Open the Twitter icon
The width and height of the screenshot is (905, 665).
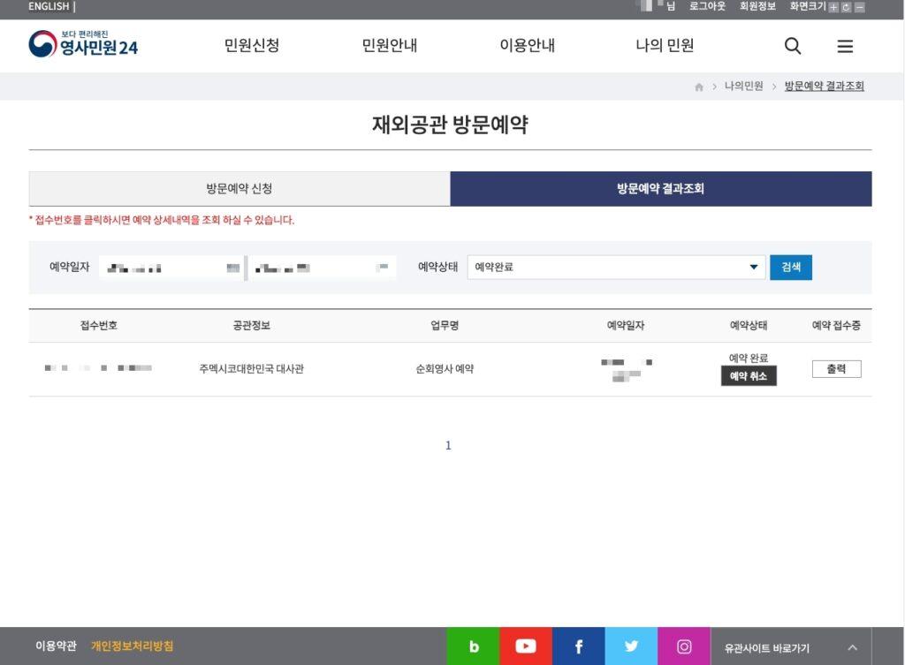pyautogui.click(x=631, y=646)
